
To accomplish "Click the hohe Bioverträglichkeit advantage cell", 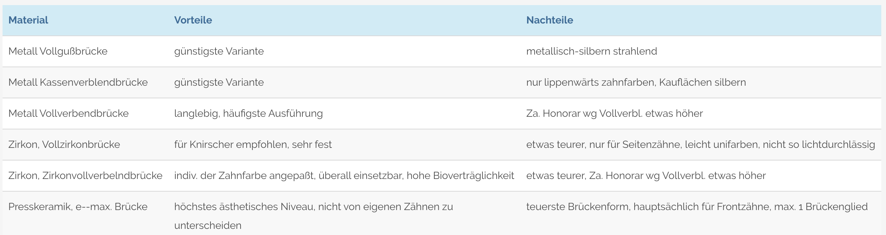I will coord(344,176).
